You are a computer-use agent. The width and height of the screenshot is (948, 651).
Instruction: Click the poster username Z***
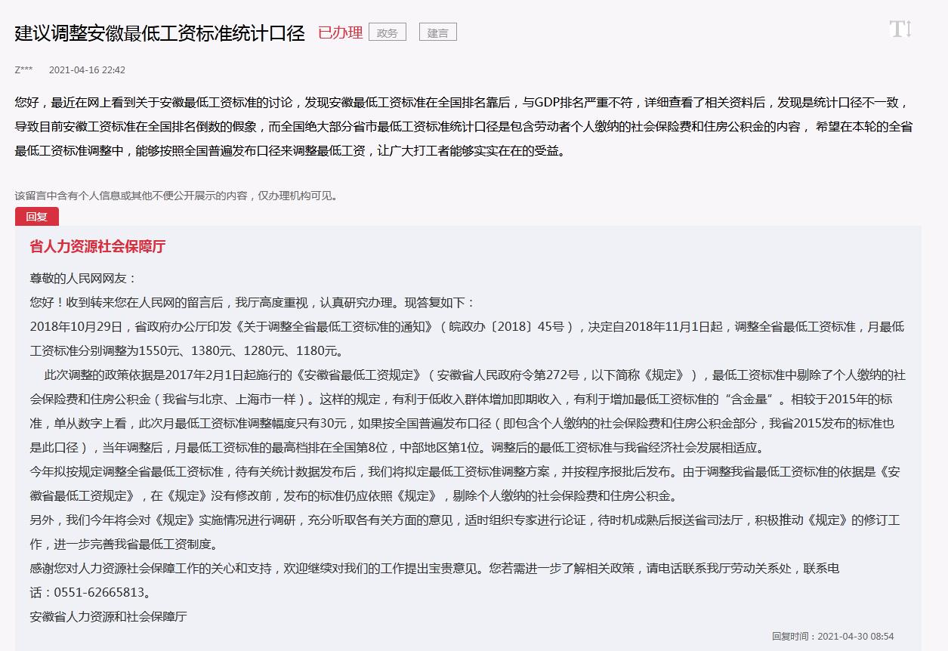23,70
